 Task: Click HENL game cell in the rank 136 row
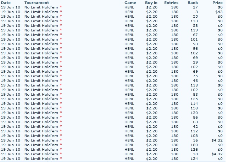(129, 150)
